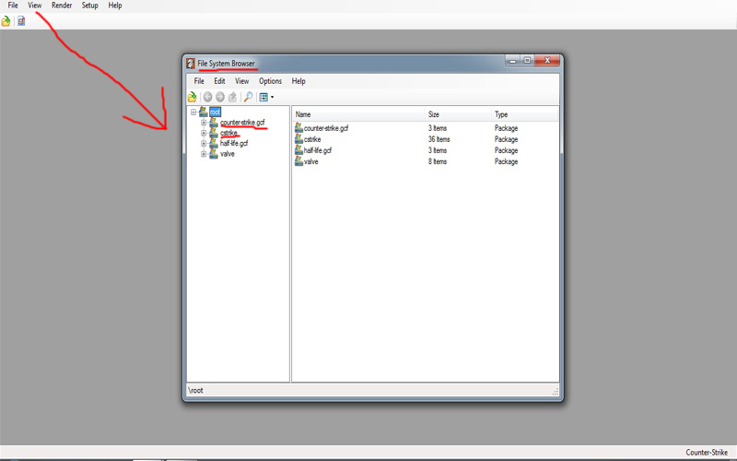The image size is (737, 461).
Task: Sort by the Type column header
Action: tap(525, 114)
